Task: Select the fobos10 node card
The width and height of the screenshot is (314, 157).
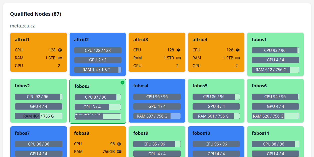Action: point(216,142)
